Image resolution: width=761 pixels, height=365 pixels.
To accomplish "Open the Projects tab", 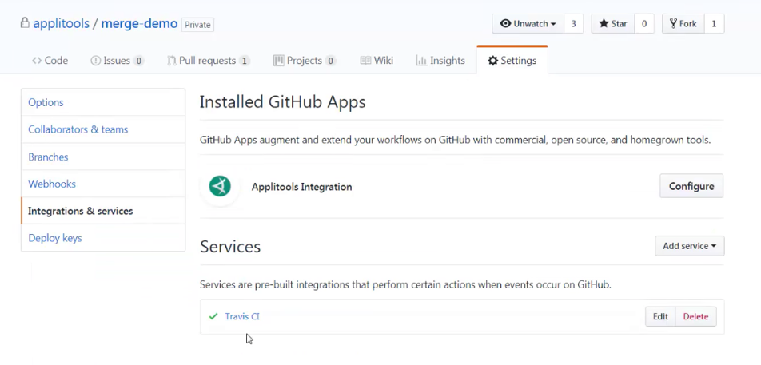I will coord(305,61).
